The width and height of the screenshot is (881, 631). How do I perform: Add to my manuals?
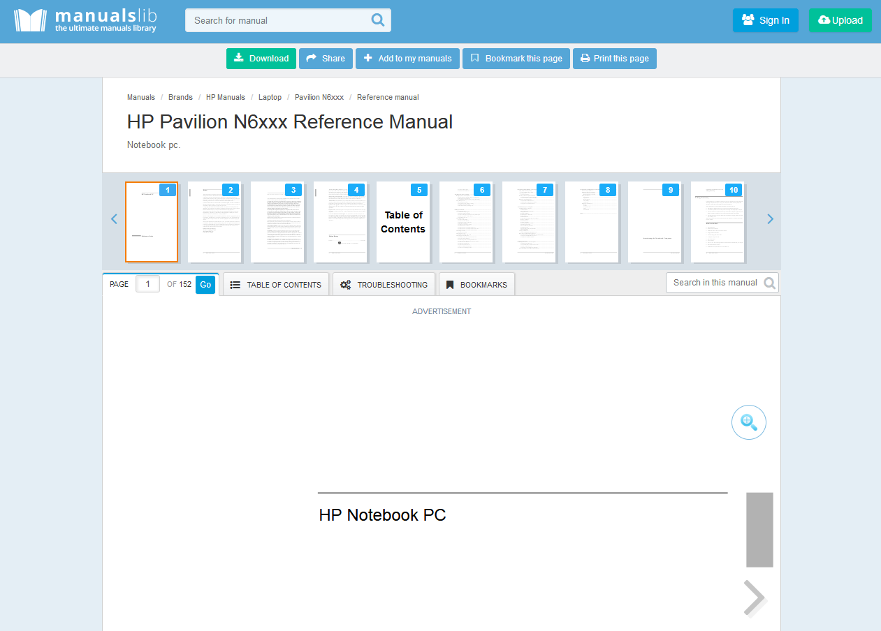[x=407, y=59]
